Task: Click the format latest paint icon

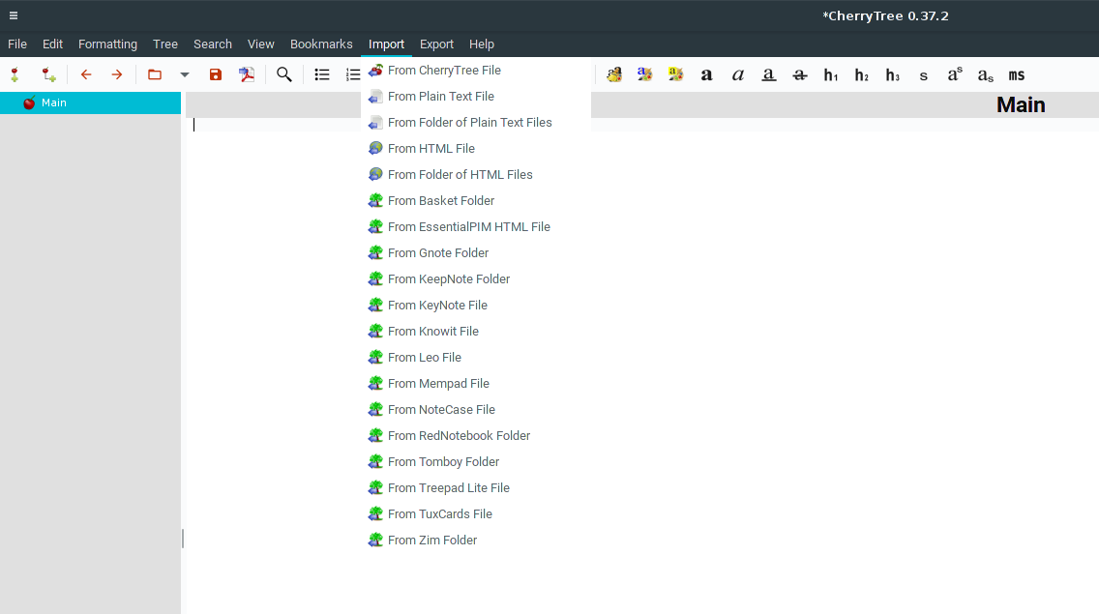Action: pos(614,74)
